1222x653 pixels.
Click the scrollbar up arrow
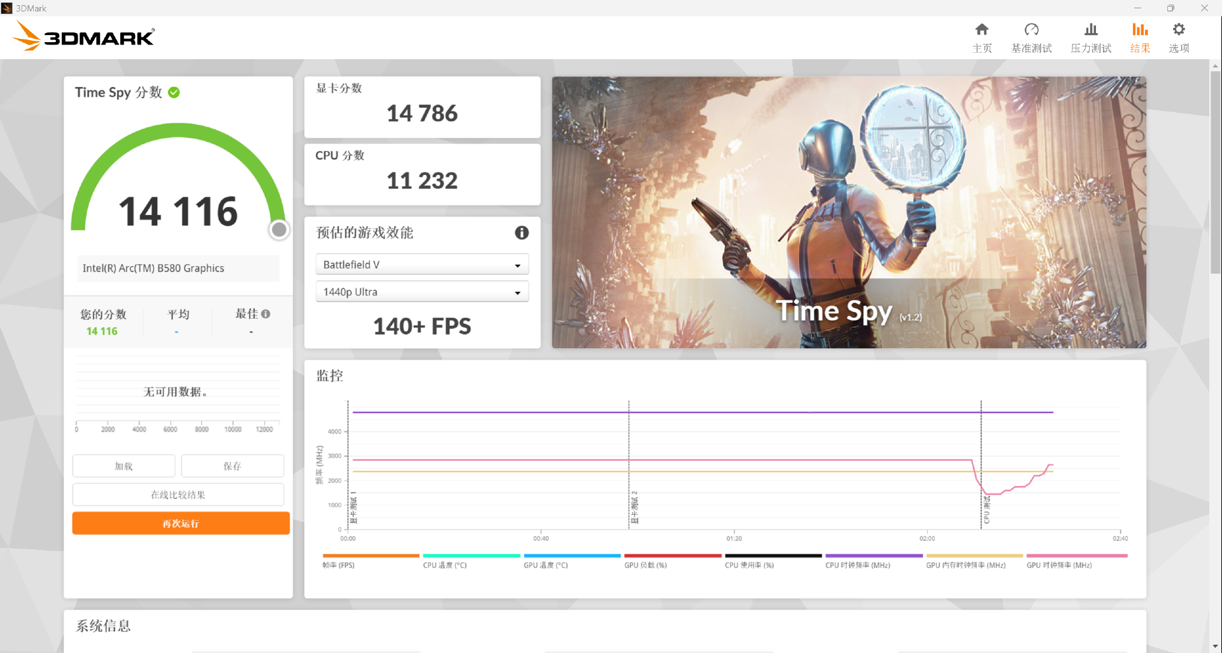click(x=1215, y=65)
